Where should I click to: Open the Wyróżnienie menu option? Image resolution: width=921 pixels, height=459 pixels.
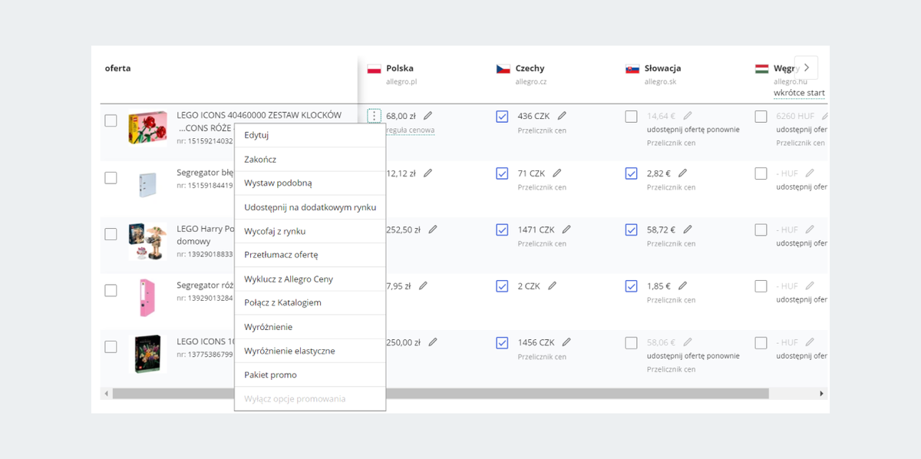(x=310, y=327)
